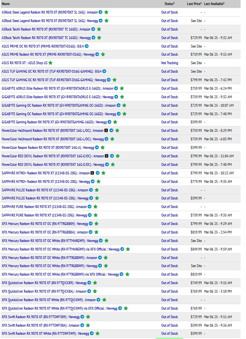
Task: Click green star for XFX Mercury RX-97TRGBBB9 Newegg row
Action: pyautogui.click(x=97, y=223)
